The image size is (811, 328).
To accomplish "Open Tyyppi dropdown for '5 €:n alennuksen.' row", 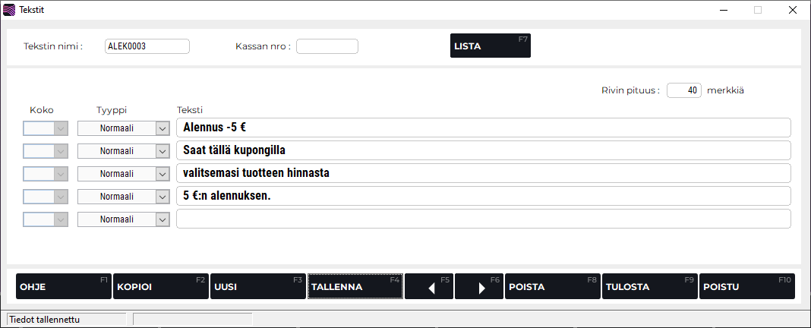I will coord(162,197).
